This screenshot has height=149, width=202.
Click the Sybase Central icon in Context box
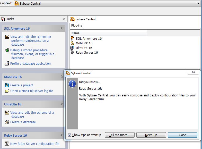(x=16, y=3)
